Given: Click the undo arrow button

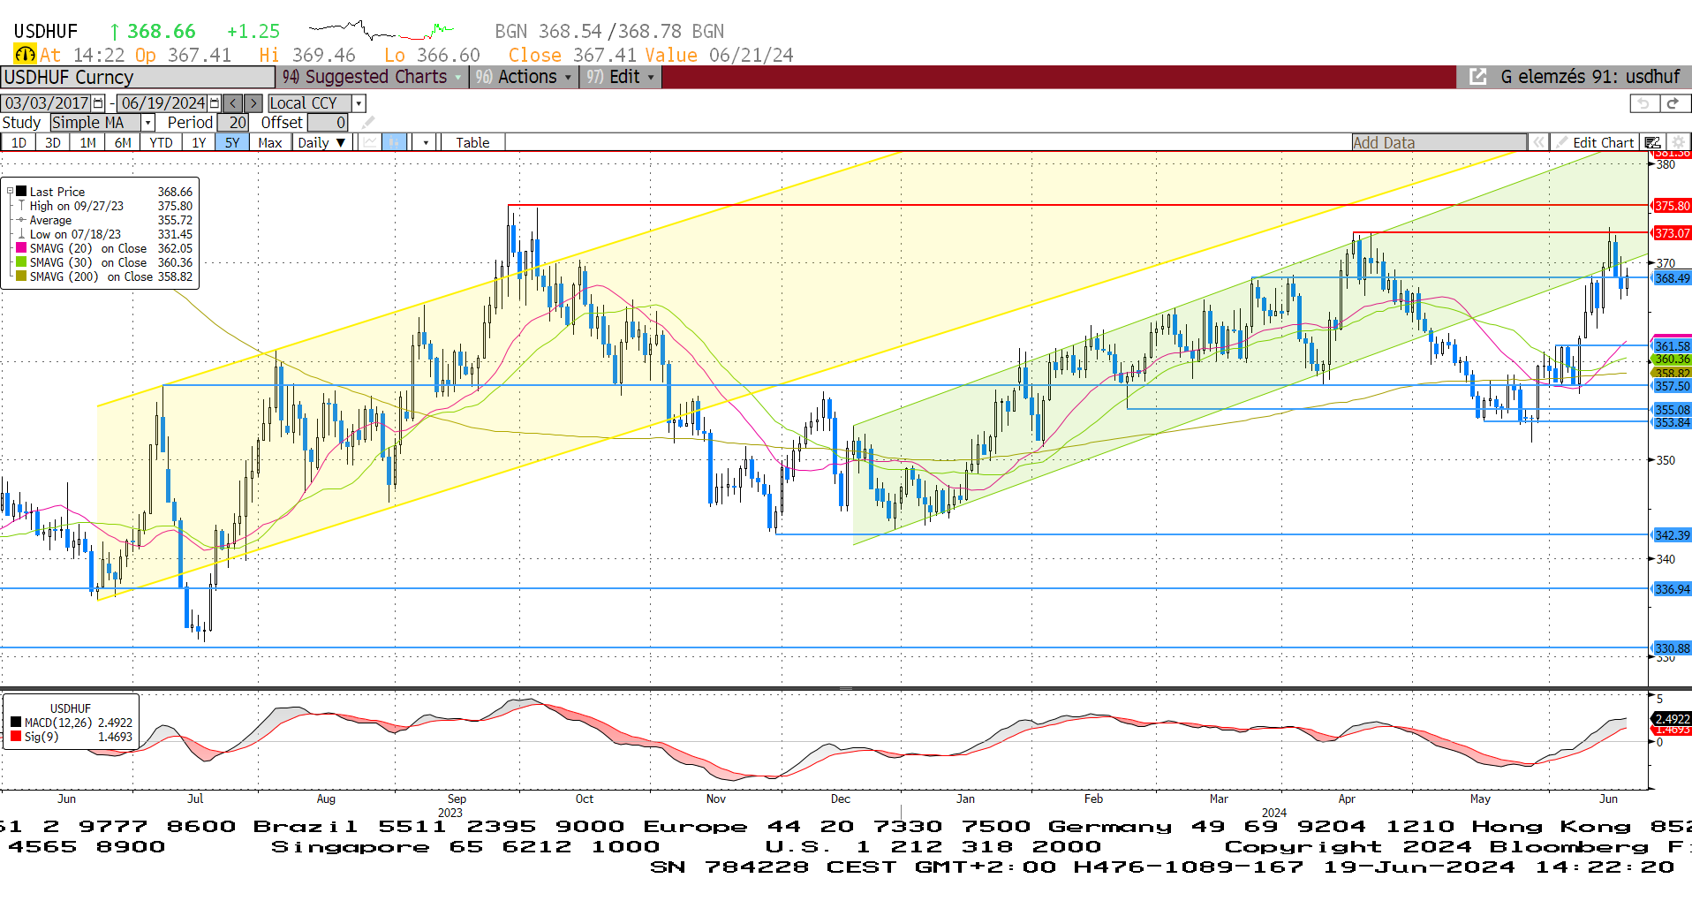Looking at the screenshot, I should (1643, 103).
